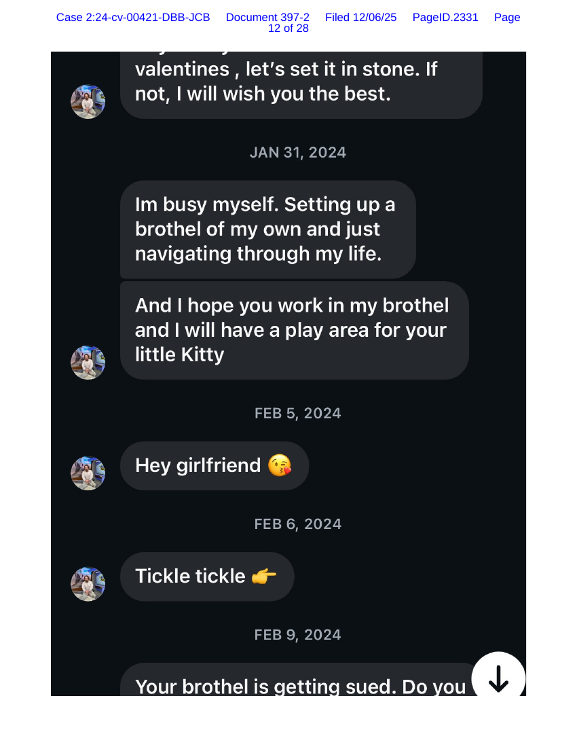This screenshot has height=747, width=577.
Task: Open profile avatar beside 'Hey girlfriend'
Action: 88,473
